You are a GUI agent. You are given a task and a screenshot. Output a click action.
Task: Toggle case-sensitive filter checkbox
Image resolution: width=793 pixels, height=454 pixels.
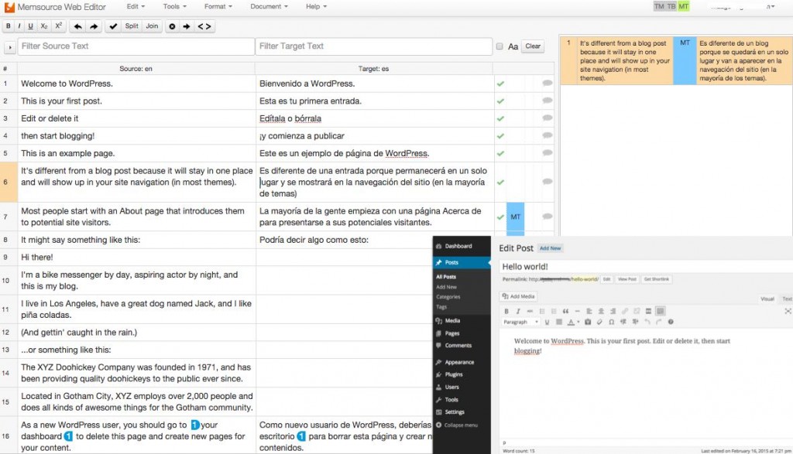[499, 46]
